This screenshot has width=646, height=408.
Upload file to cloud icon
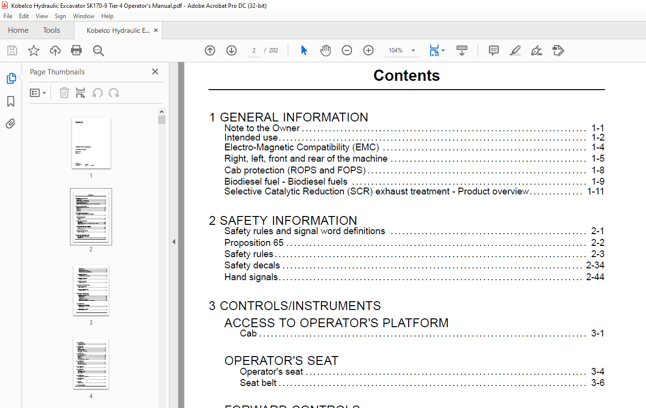(55, 50)
